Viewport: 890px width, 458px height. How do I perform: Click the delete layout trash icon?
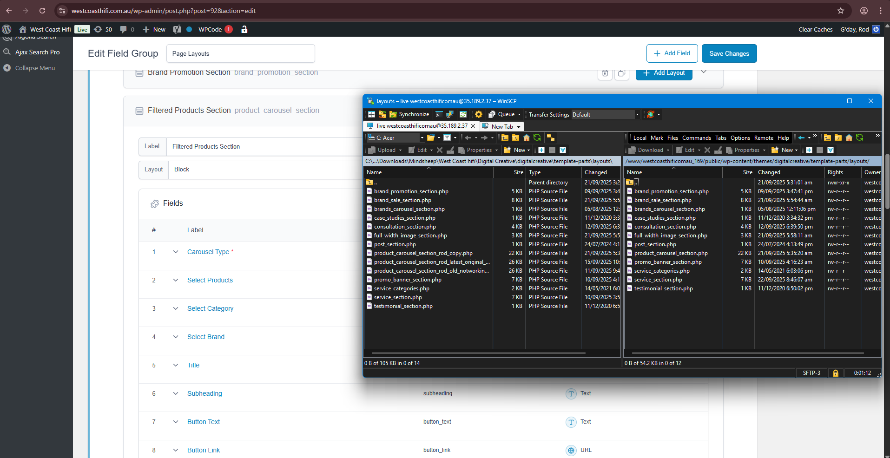pos(605,73)
